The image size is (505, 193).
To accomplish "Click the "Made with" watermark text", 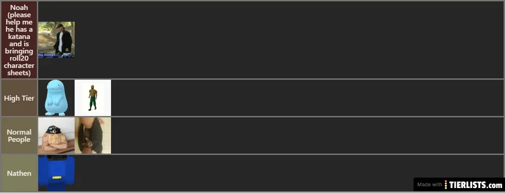I will point(429,185).
